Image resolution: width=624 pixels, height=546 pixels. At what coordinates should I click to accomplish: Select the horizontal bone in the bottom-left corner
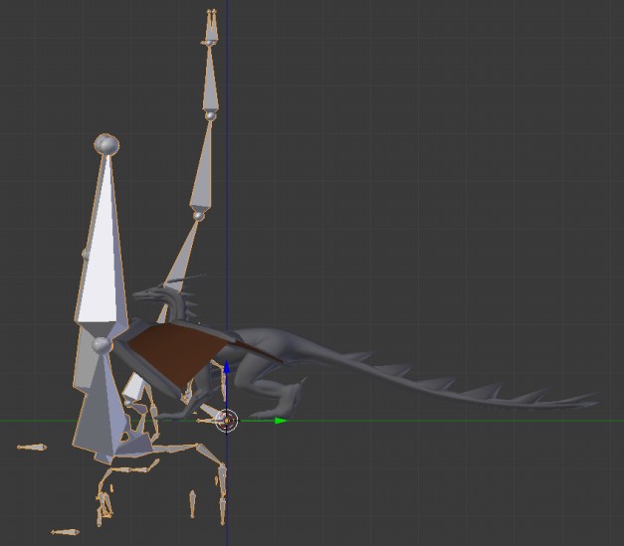pyautogui.click(x=65, y=532)
